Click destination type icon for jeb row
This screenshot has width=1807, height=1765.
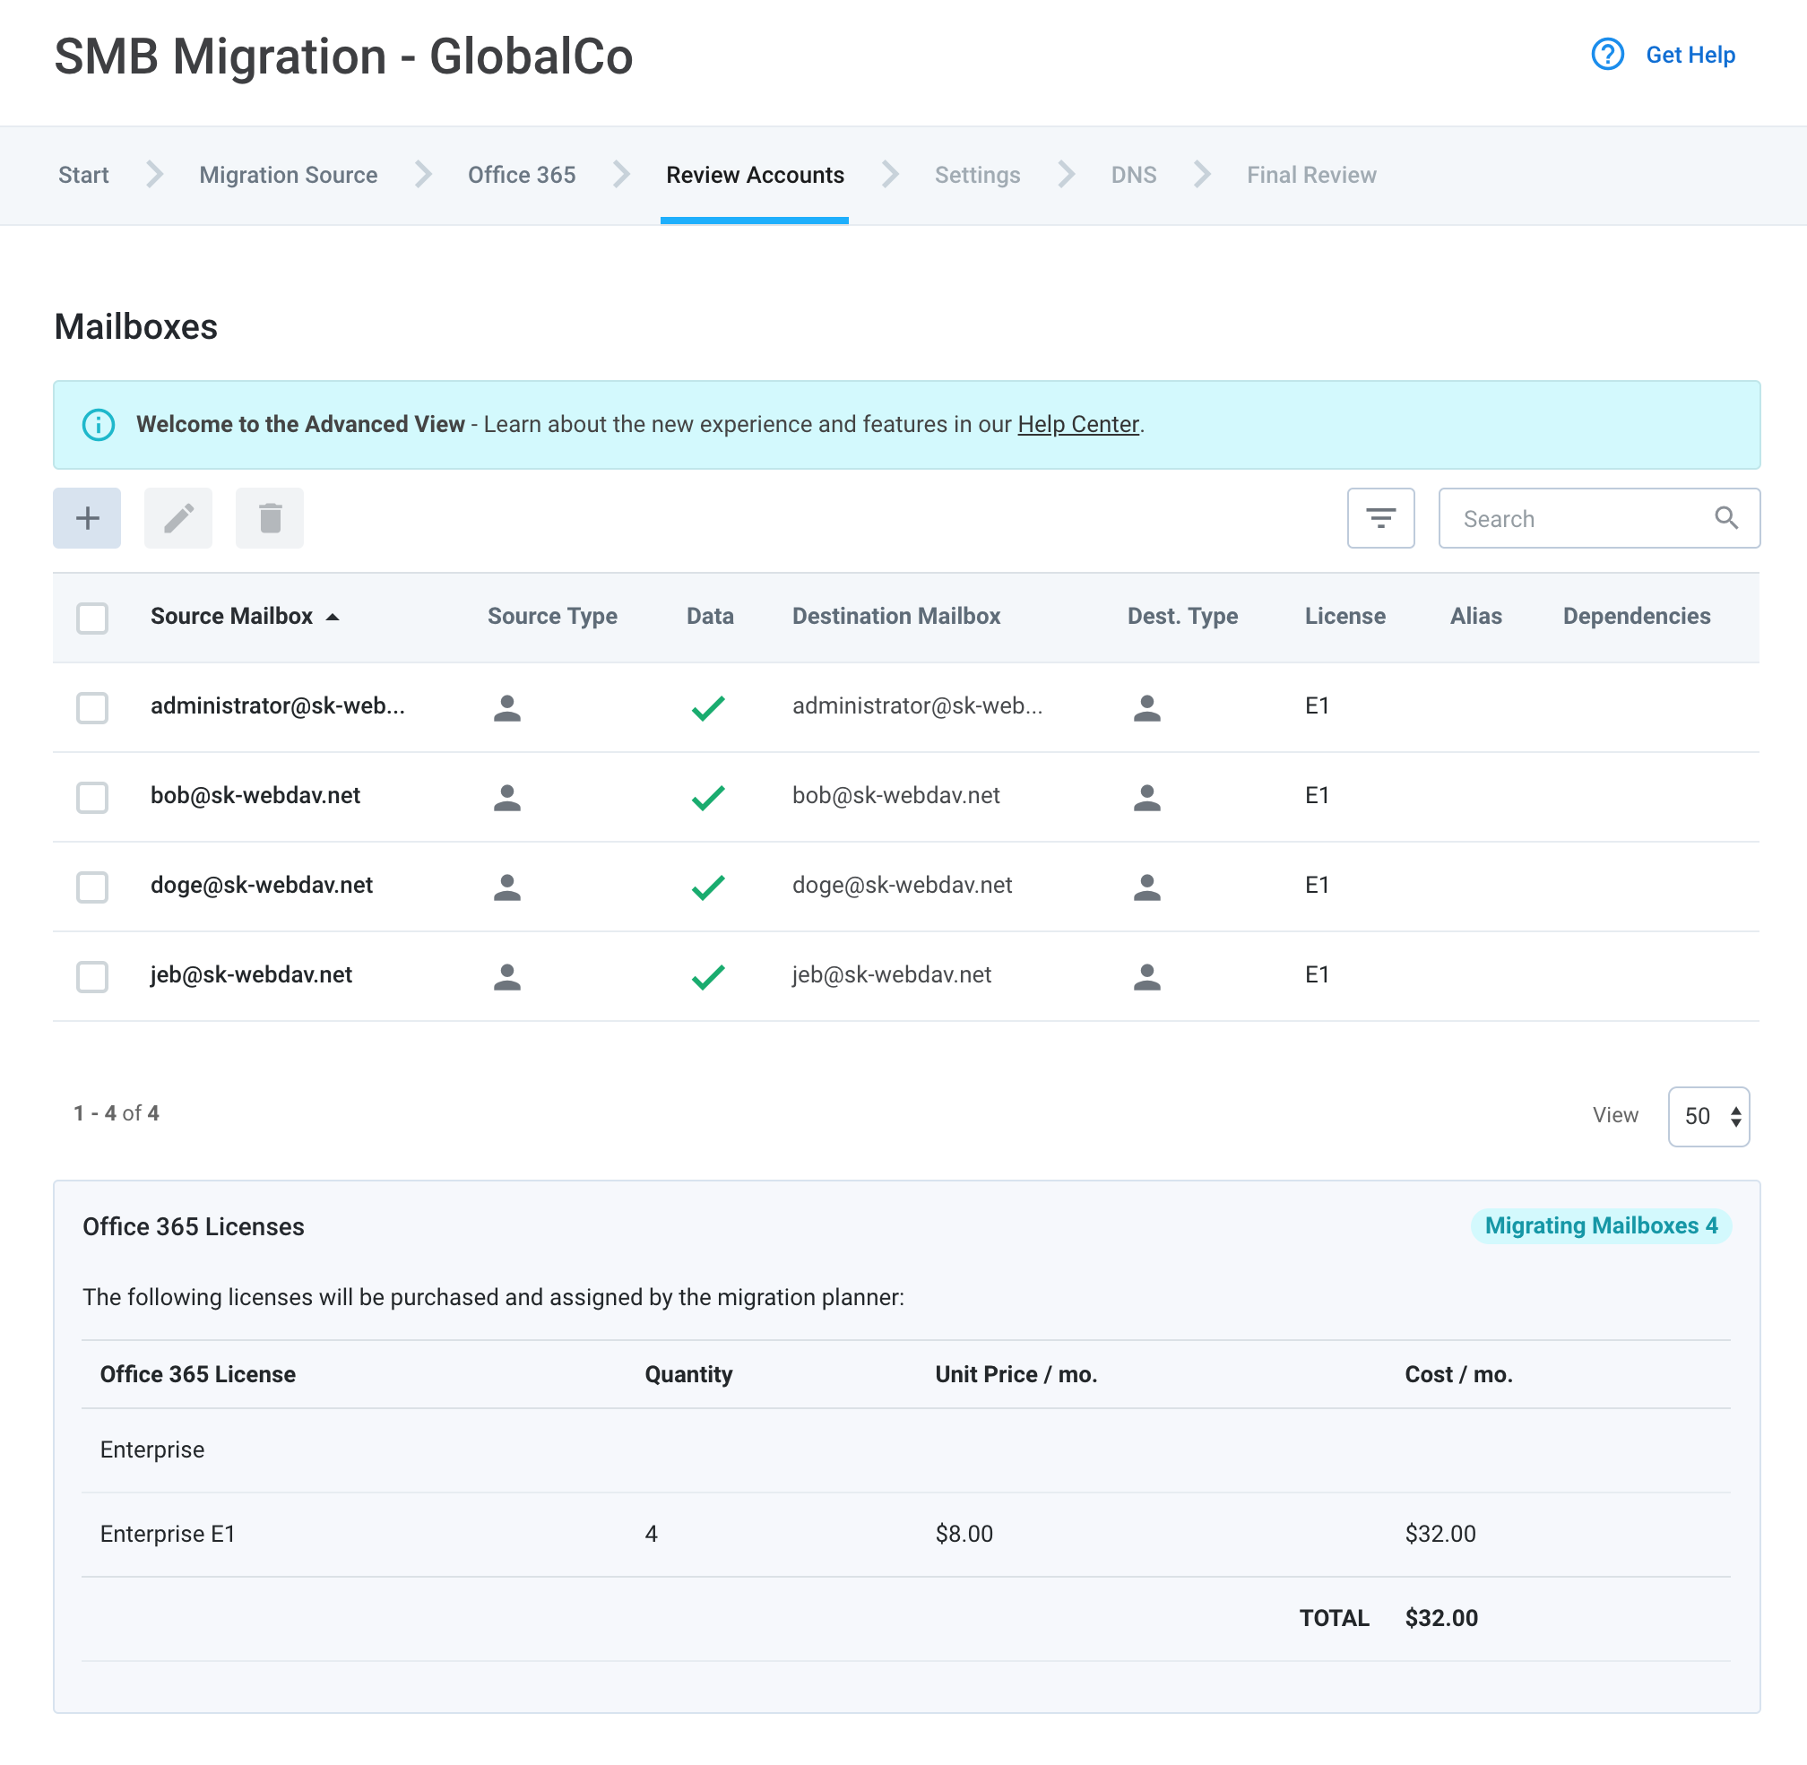[1147, 976]
